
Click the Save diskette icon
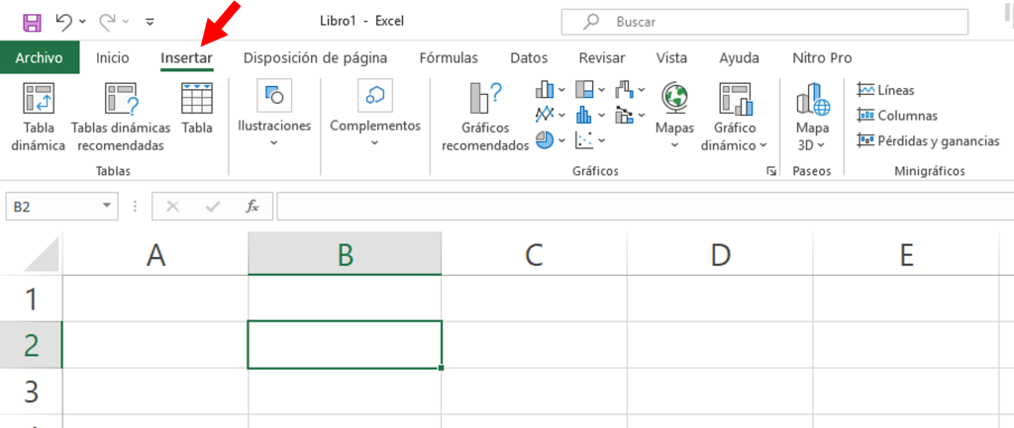[x=32, y=21]
